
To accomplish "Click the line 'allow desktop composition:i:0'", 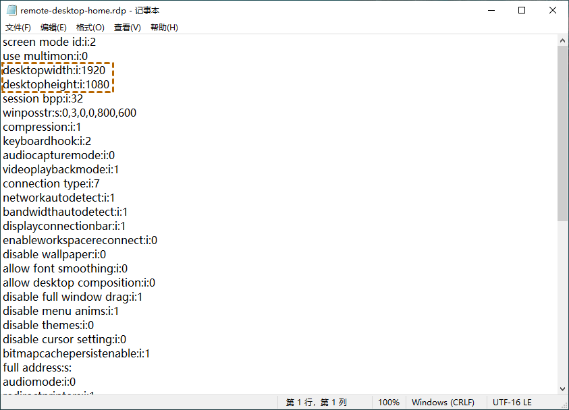I will tap(79, 283).
